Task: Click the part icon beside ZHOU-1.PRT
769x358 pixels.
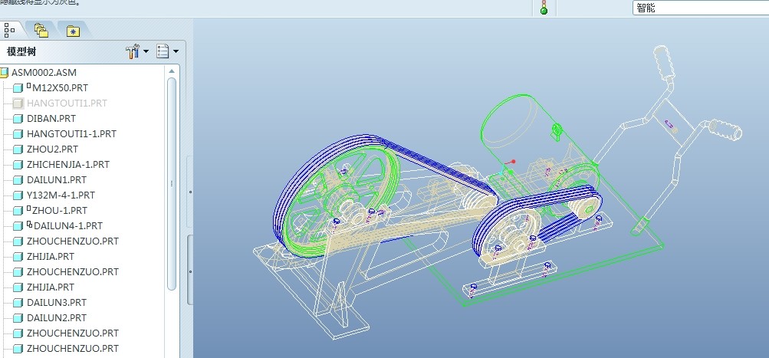Action: [x=18, y=210]
